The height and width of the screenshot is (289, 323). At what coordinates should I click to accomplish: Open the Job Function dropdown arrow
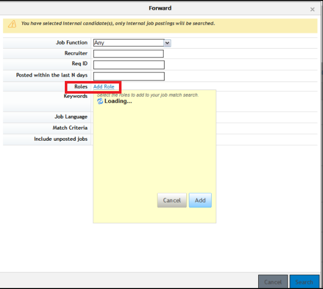pyautogui.click(x=167, y=43)
